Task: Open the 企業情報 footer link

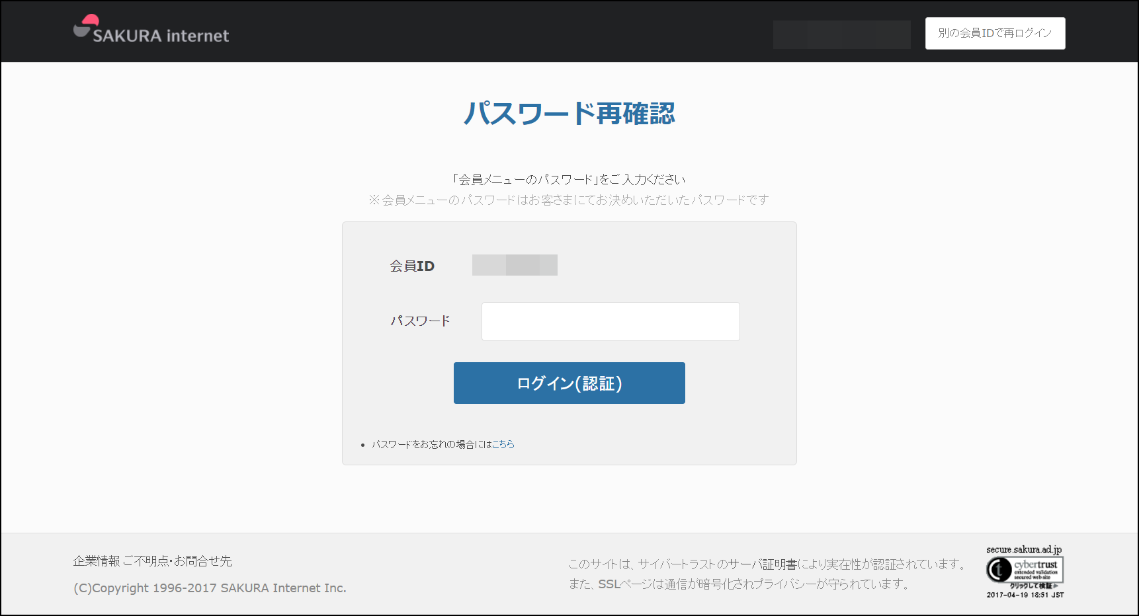Action: coord(97,561)
